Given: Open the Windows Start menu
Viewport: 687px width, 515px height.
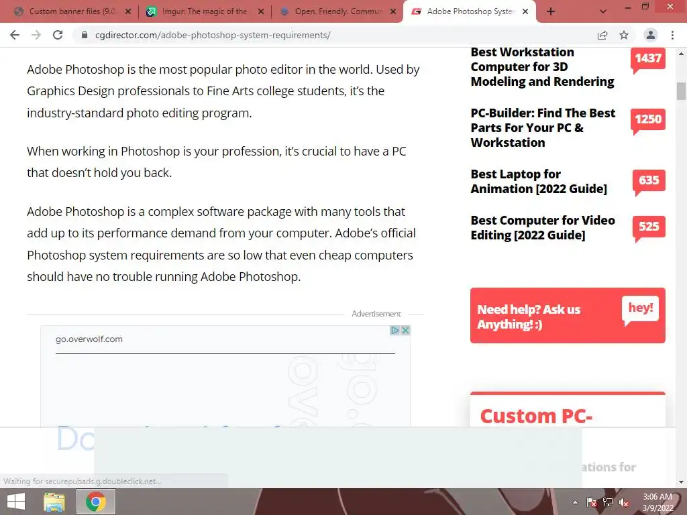Looking at the screenshot, I should point(16,502).
